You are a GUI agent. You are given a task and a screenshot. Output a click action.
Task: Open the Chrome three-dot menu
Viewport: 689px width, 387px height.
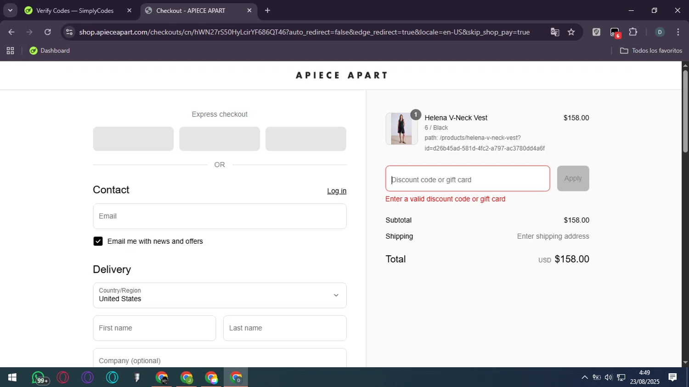coord(678,32)
